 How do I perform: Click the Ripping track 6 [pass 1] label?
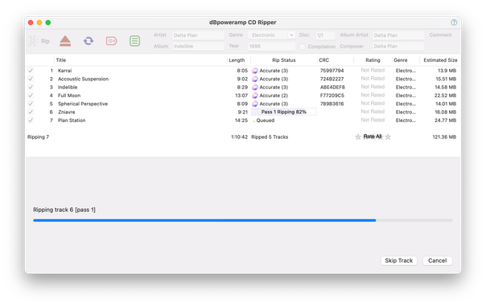(64, 210)
